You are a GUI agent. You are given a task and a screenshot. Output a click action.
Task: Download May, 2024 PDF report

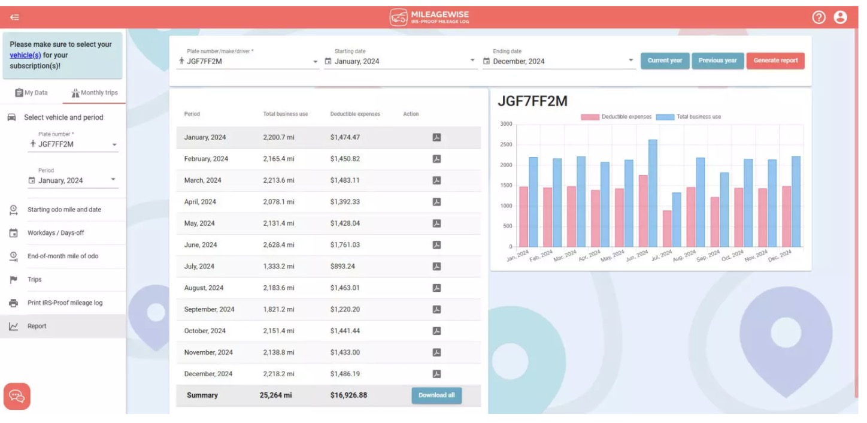click(436, 223)
